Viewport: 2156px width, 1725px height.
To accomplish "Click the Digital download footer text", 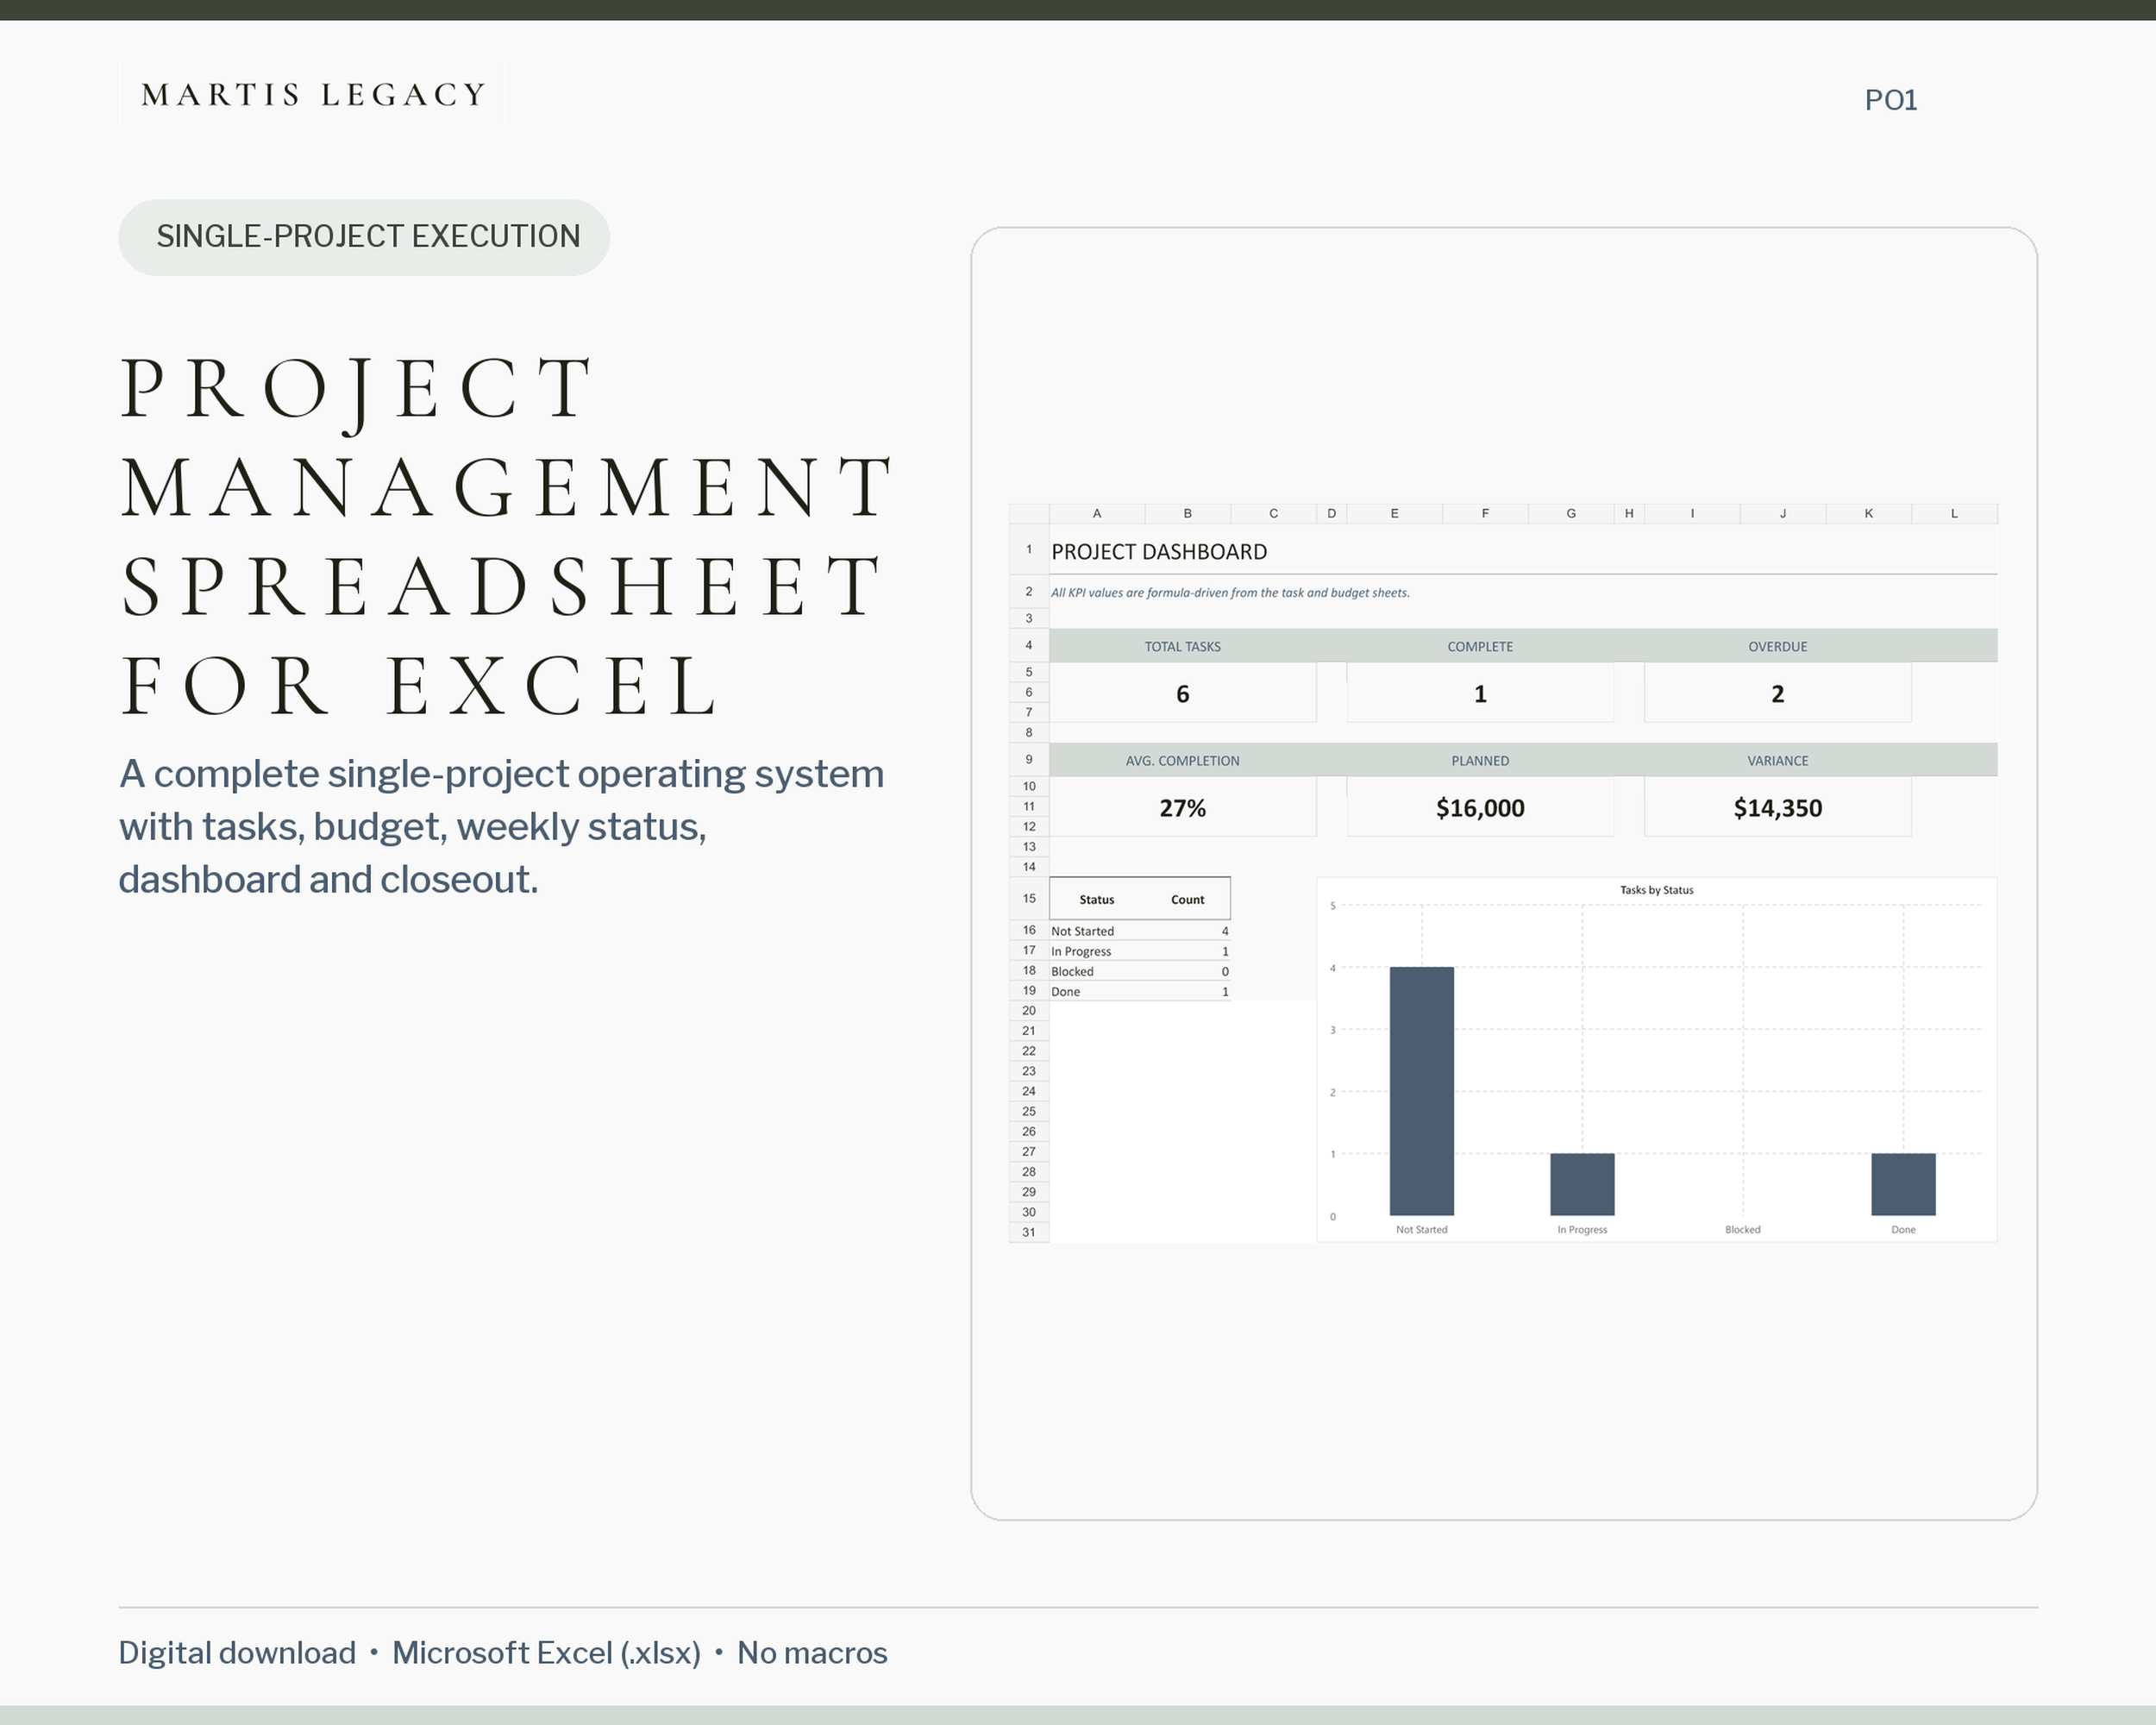I will coord(237,1654).
